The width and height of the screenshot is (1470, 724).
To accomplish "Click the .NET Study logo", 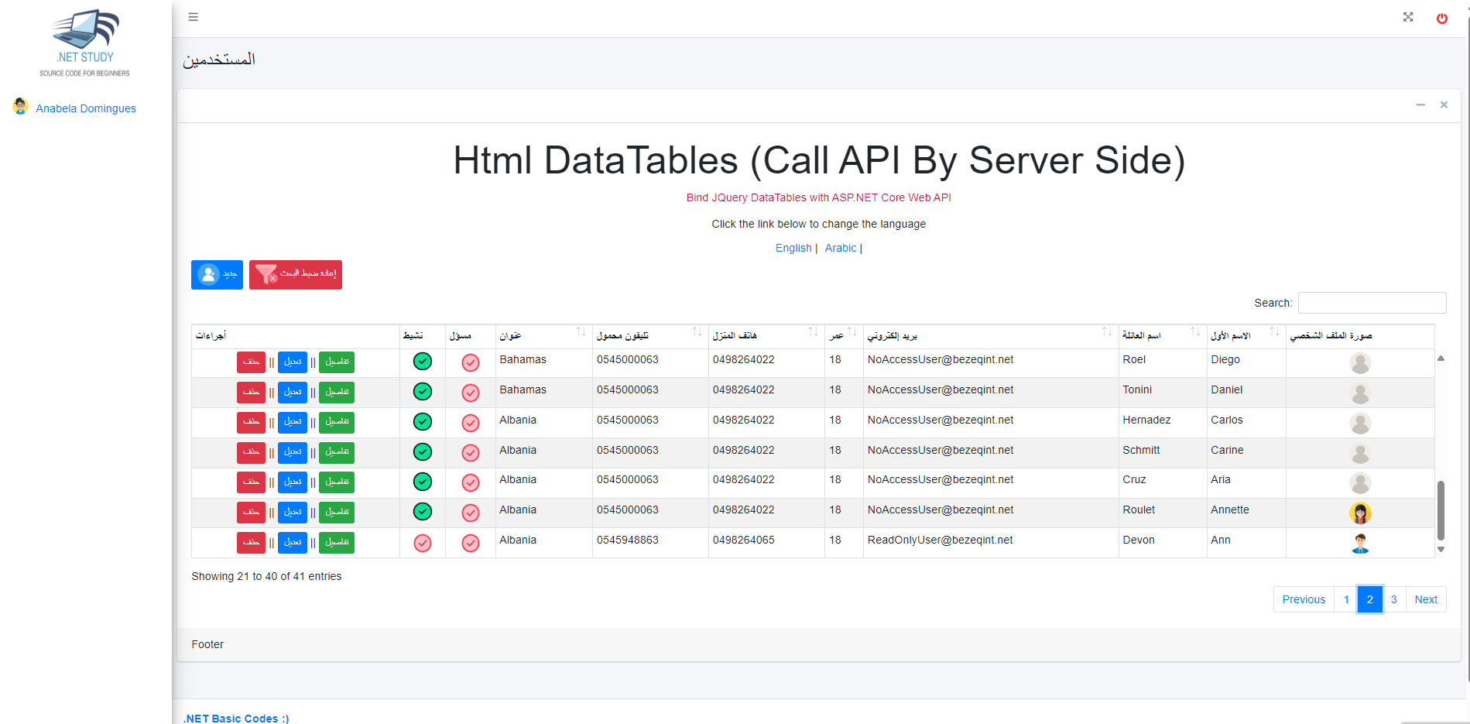I will tap(85, 43).
